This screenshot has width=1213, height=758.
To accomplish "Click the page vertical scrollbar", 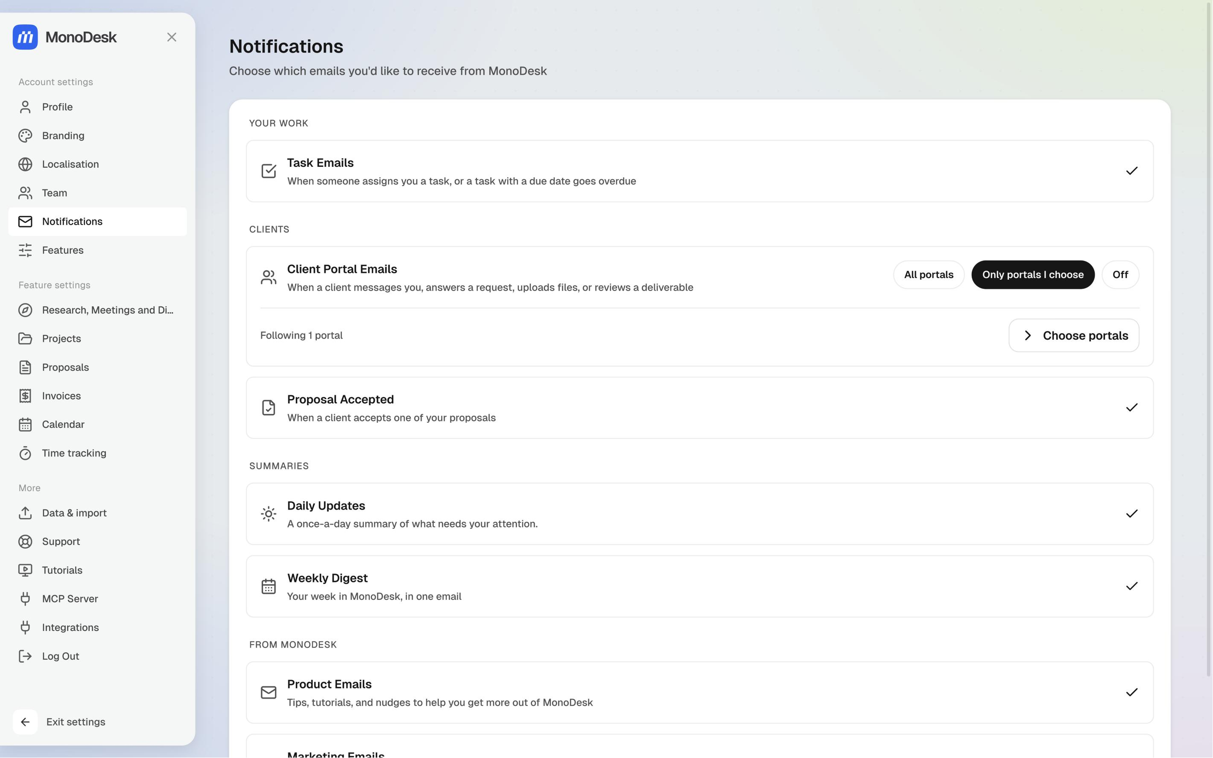I will pyautogui.click(x=1208, y=339).
